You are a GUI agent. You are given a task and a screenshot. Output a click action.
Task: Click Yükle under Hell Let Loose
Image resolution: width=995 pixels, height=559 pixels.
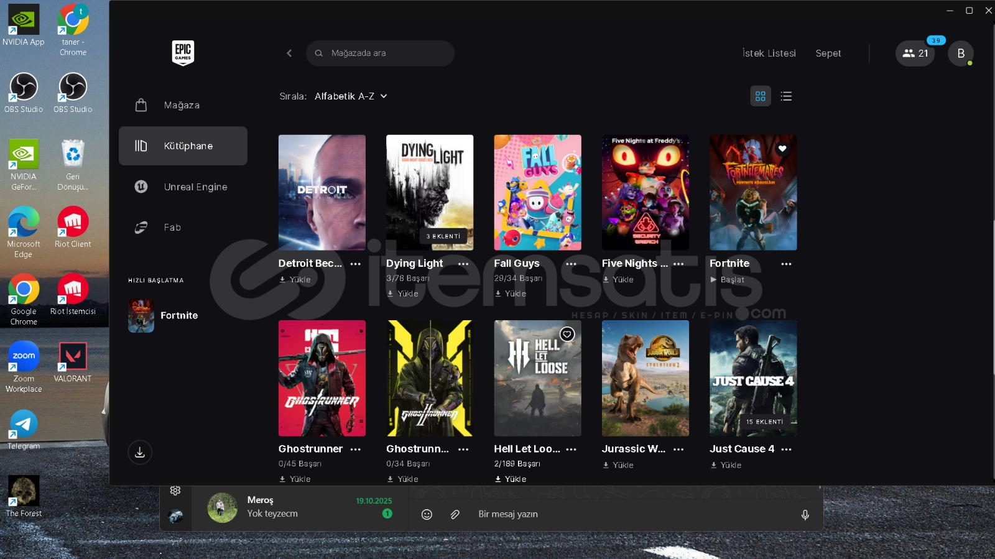pos(511,479)
